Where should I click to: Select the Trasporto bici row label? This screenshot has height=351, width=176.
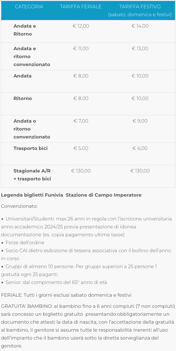(30, 148)
